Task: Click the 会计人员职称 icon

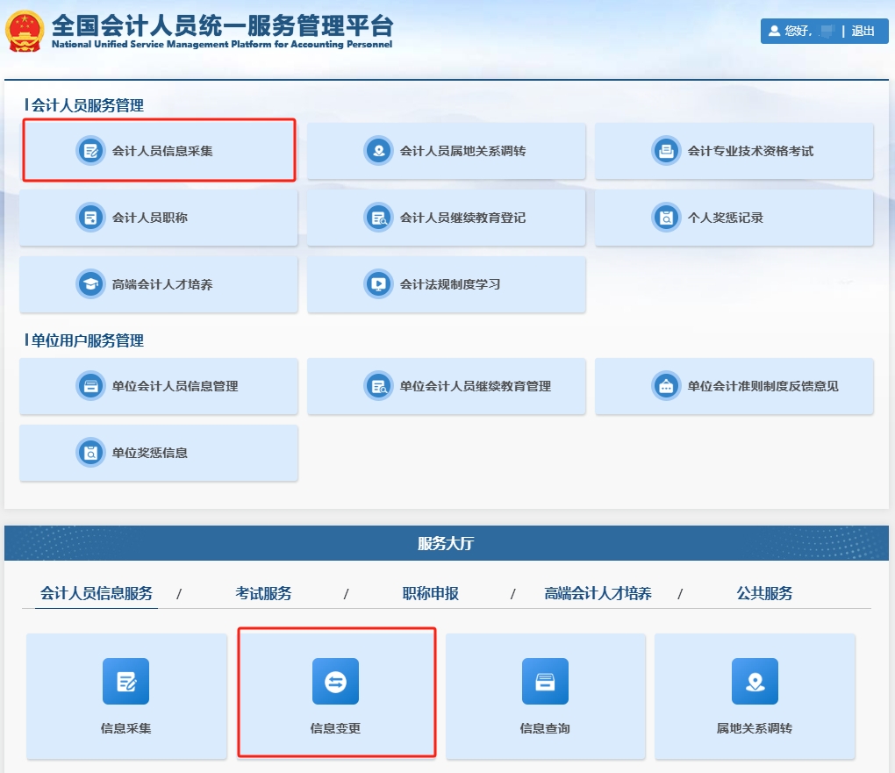Action: 90,218
